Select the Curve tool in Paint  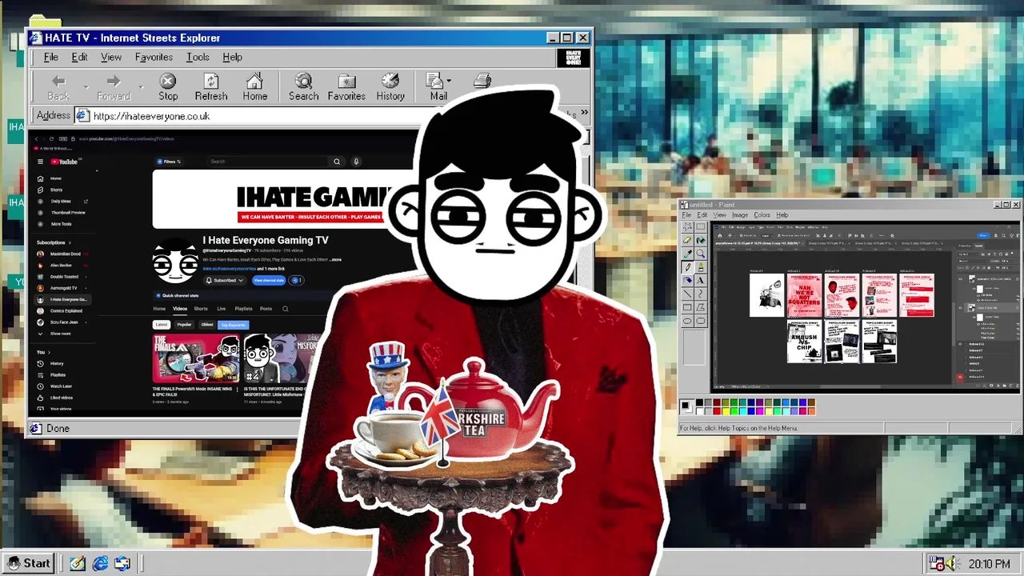point(701,294)
